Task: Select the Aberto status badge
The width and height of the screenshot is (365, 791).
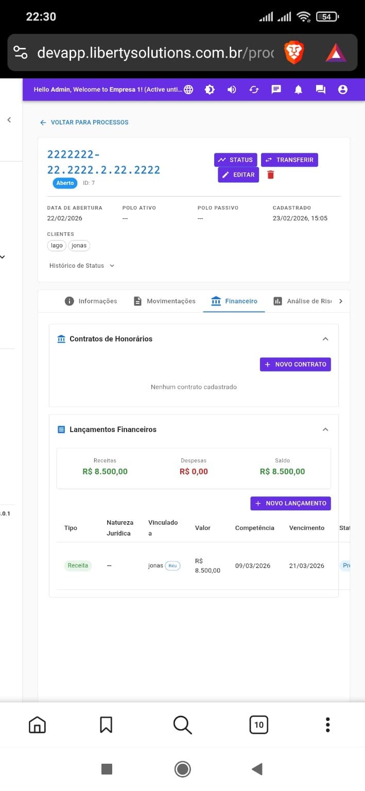Action: pos(64,182)
